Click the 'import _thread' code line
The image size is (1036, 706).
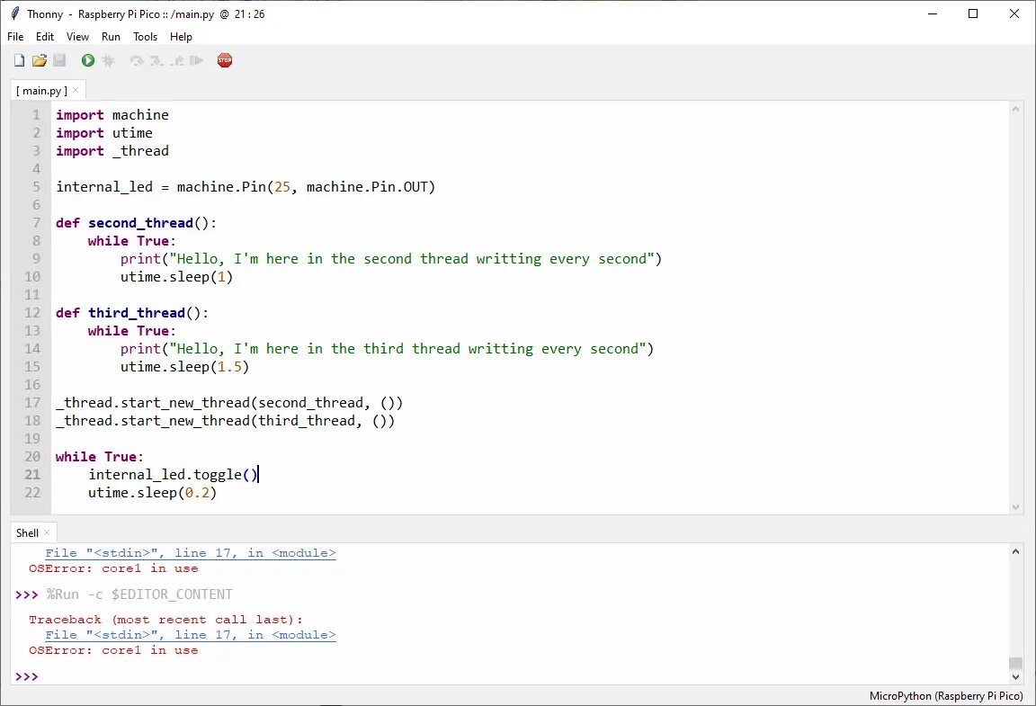112,151
